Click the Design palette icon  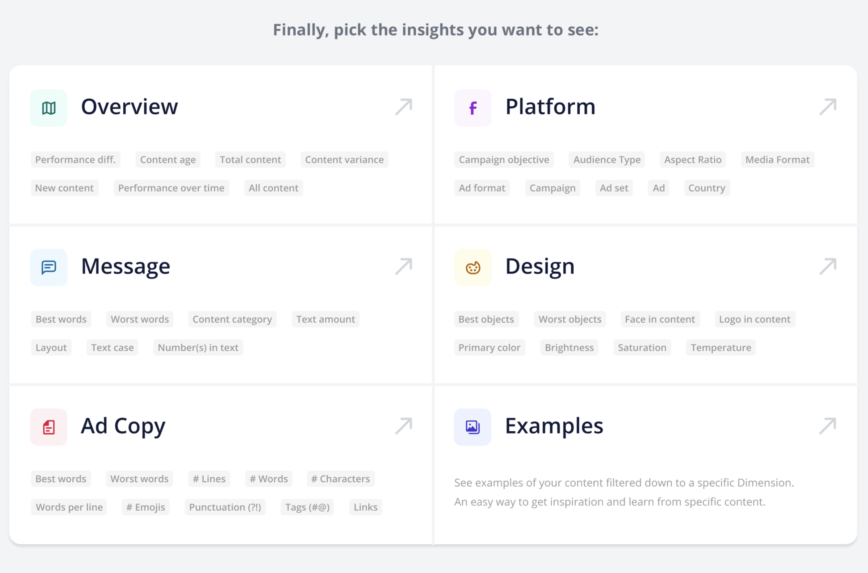(473, 267)
